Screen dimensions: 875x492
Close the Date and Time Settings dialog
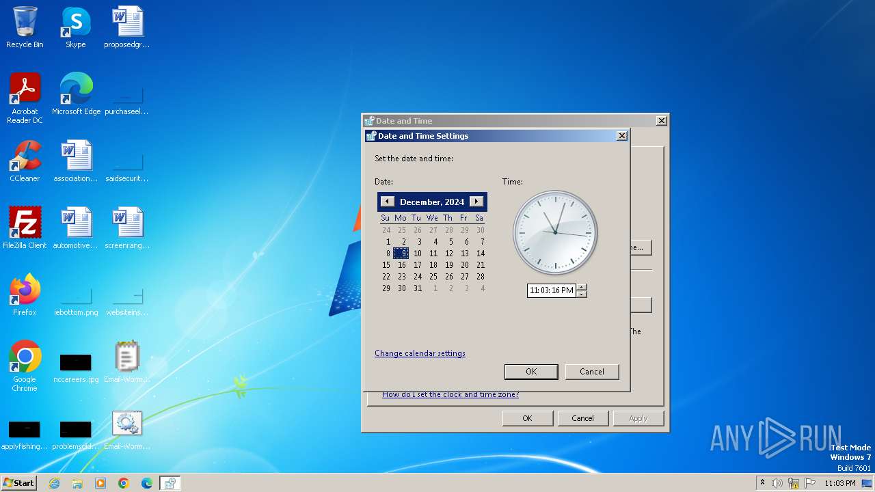tap(622, 136)
